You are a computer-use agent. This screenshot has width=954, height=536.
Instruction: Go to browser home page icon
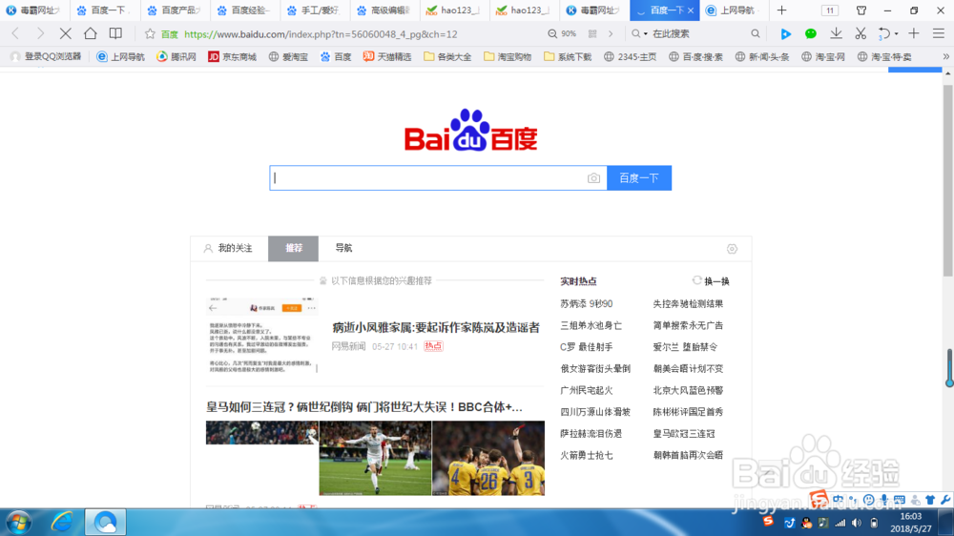point(90,33)
